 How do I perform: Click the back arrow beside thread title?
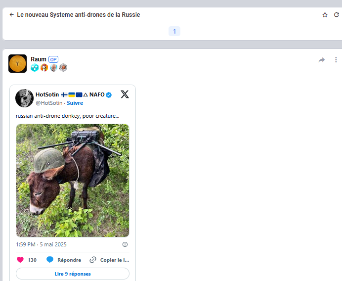pos(11,15)
